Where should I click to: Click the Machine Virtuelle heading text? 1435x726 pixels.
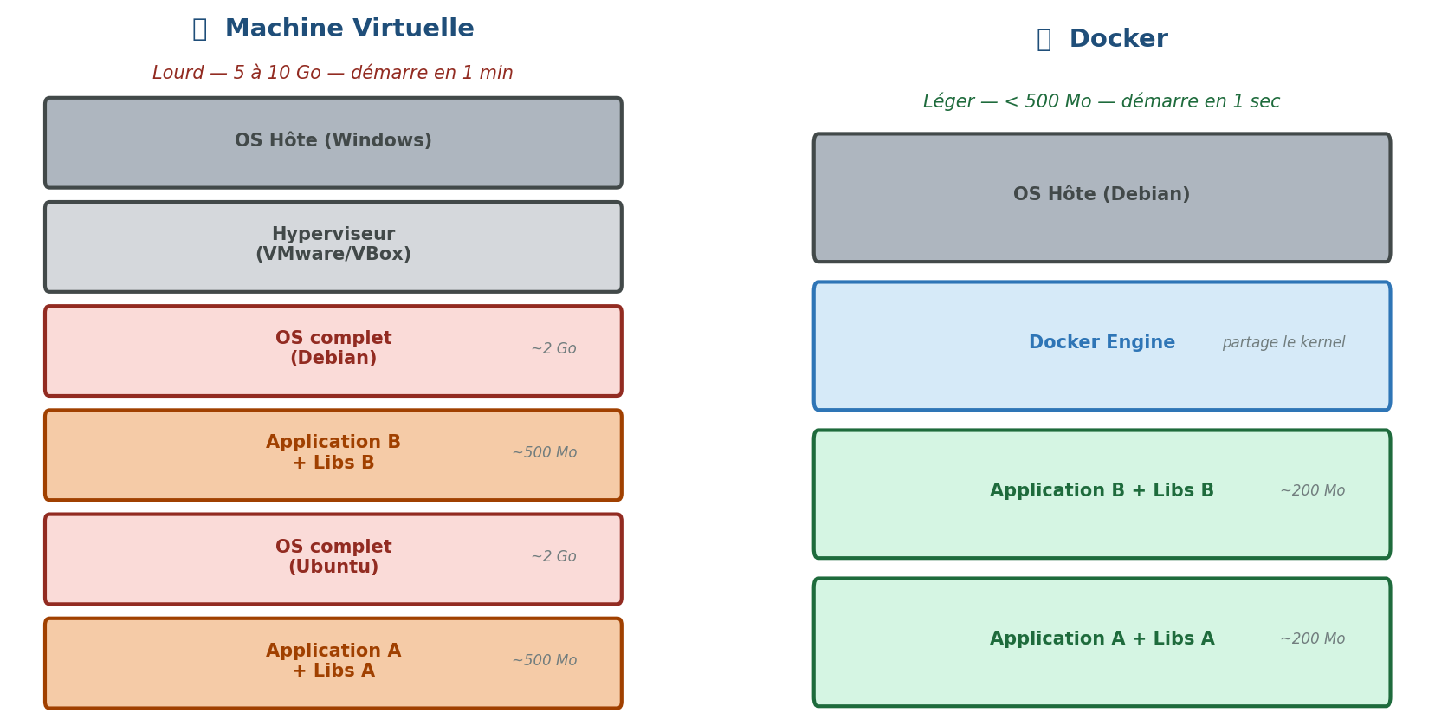point(349,29)
